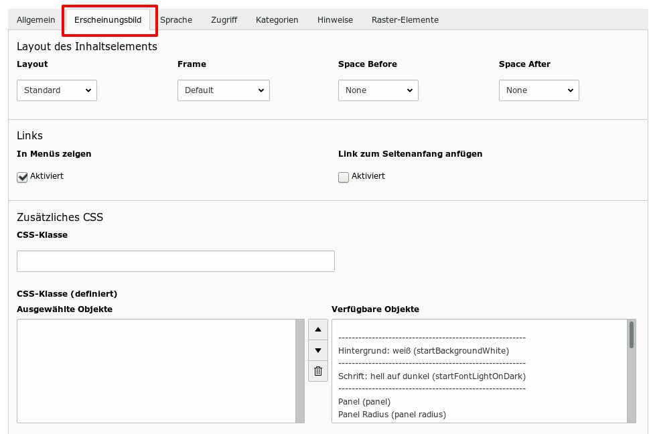Select 'Schrift: hell auf dunkel (startFontLightOnDark)'
This screenshot has width=655, height=434.
pos(432,376)
